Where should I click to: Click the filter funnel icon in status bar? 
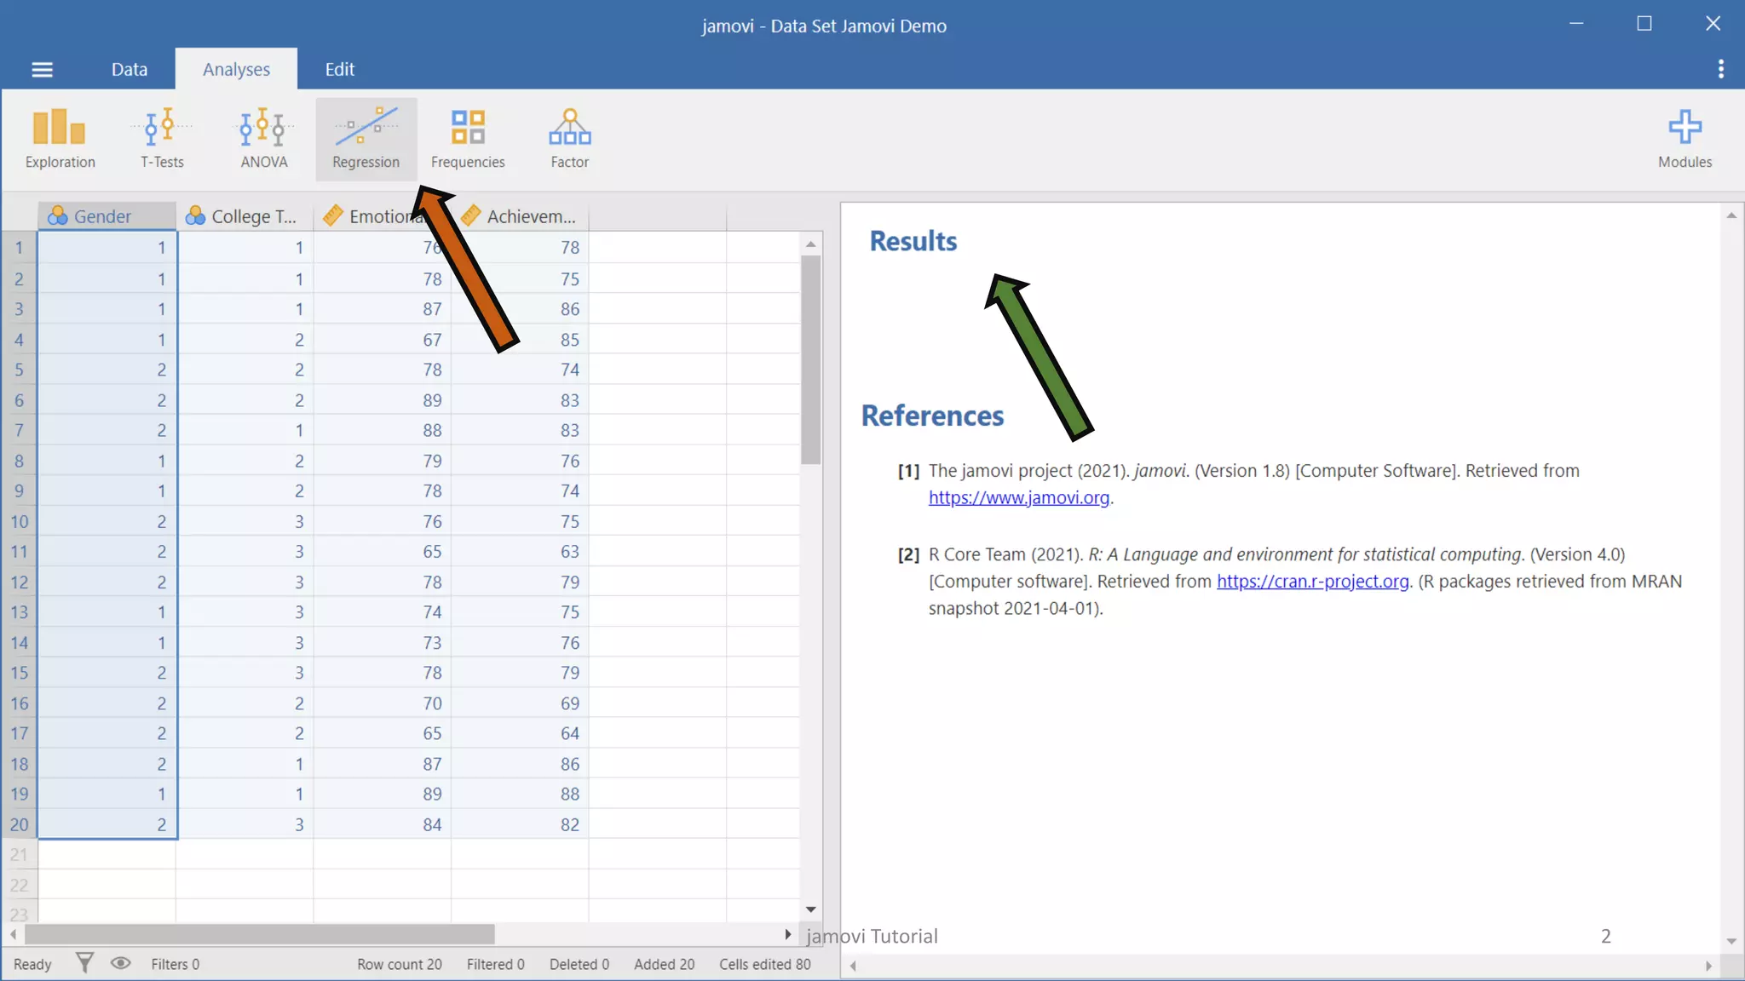pos(84,963)
